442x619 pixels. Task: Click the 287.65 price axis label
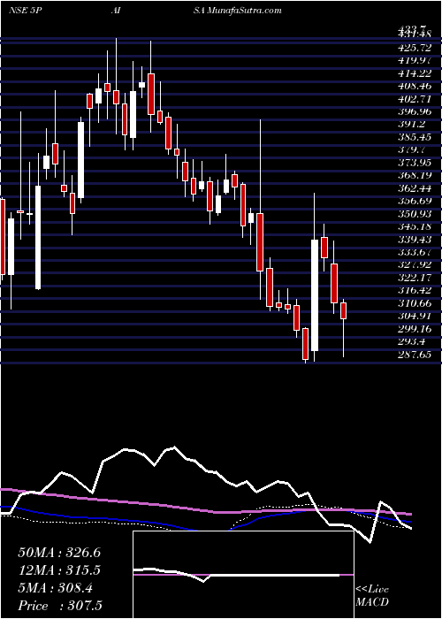[x=415, y=355]
